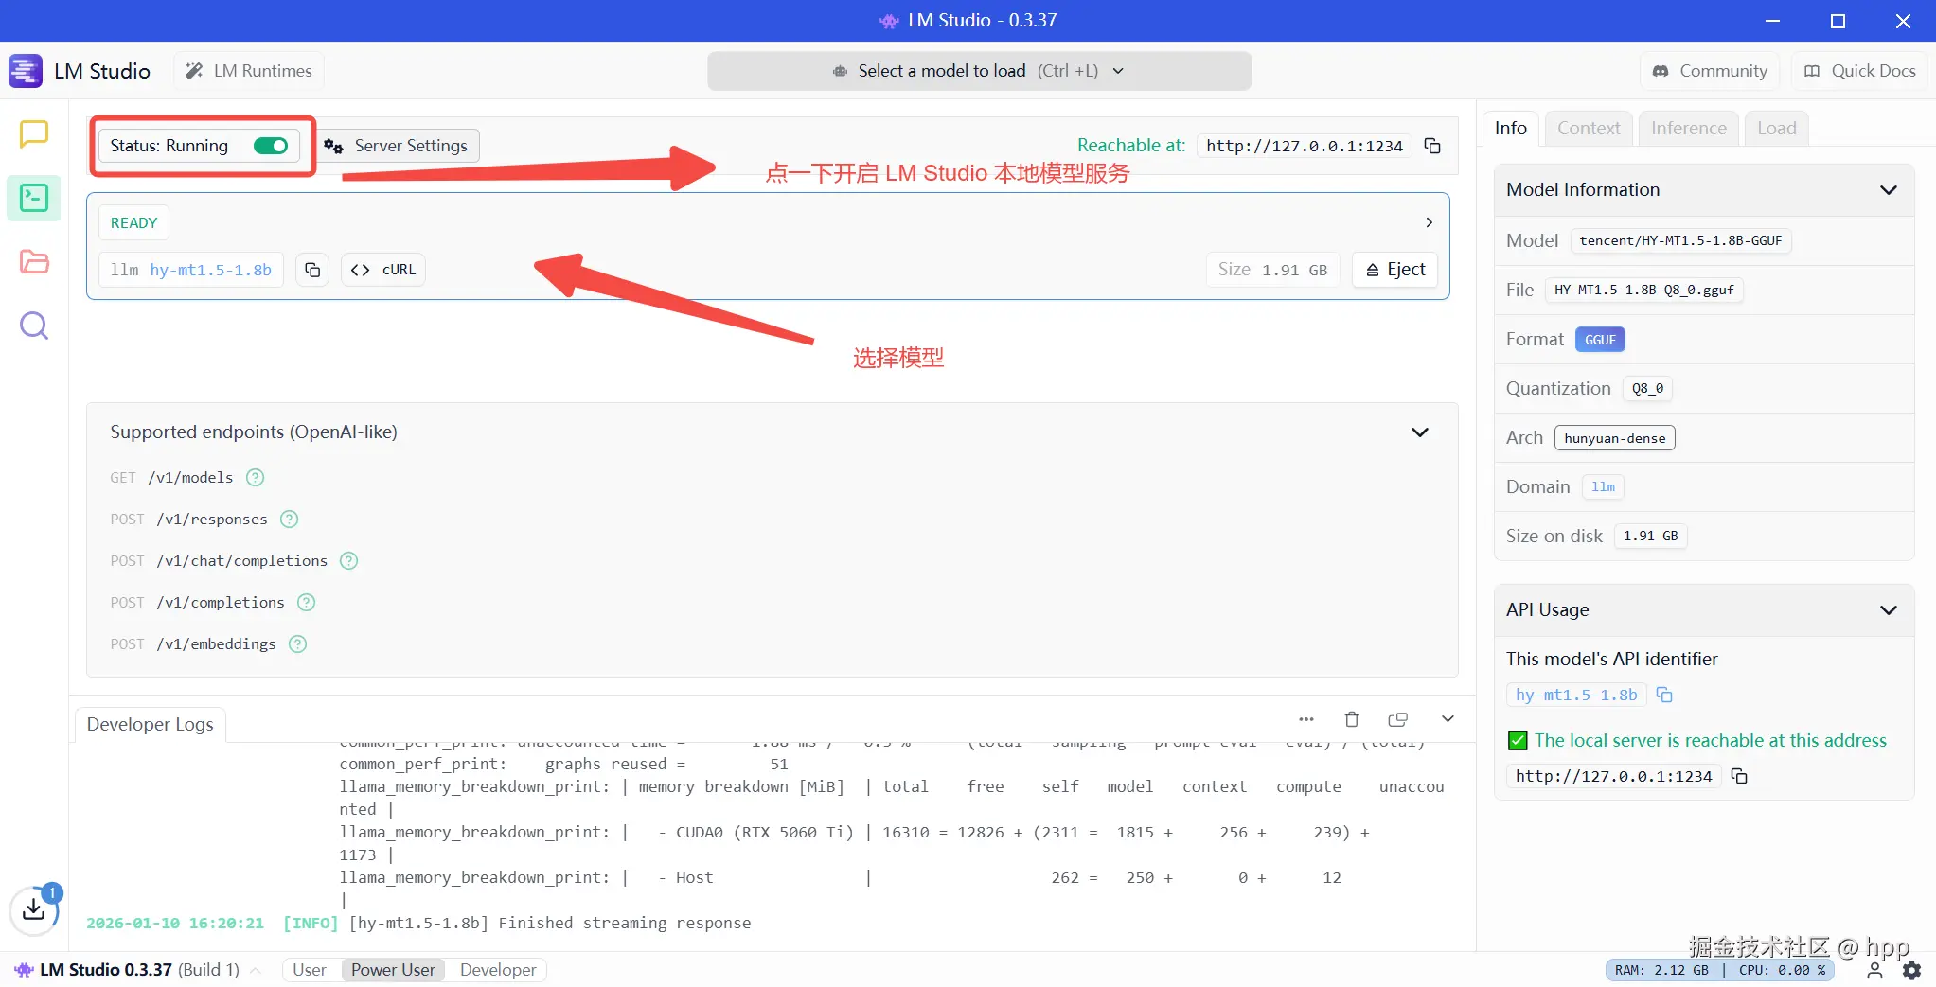Click Finished streaming response log line

(x=418, y=924)
